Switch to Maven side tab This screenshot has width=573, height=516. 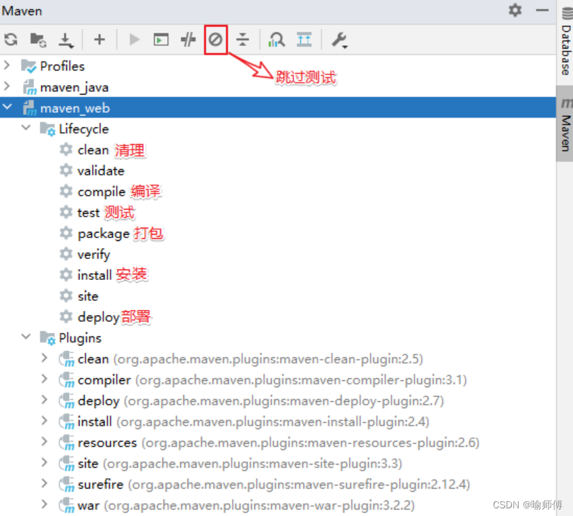pyautogui.click(x=565, y=124)
